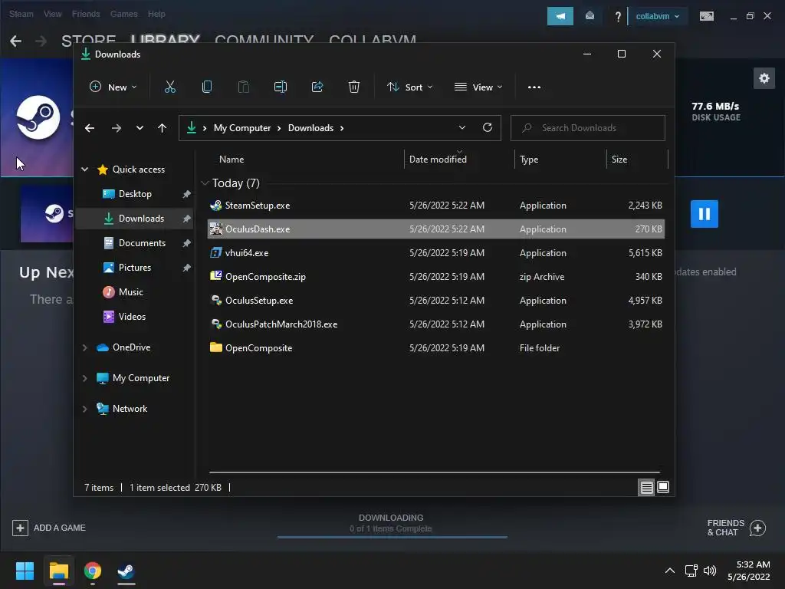Image resolution: width=785 pixels, height=589 pixels.
Task: Open the recent locations chevron
Action: [140, 128]
